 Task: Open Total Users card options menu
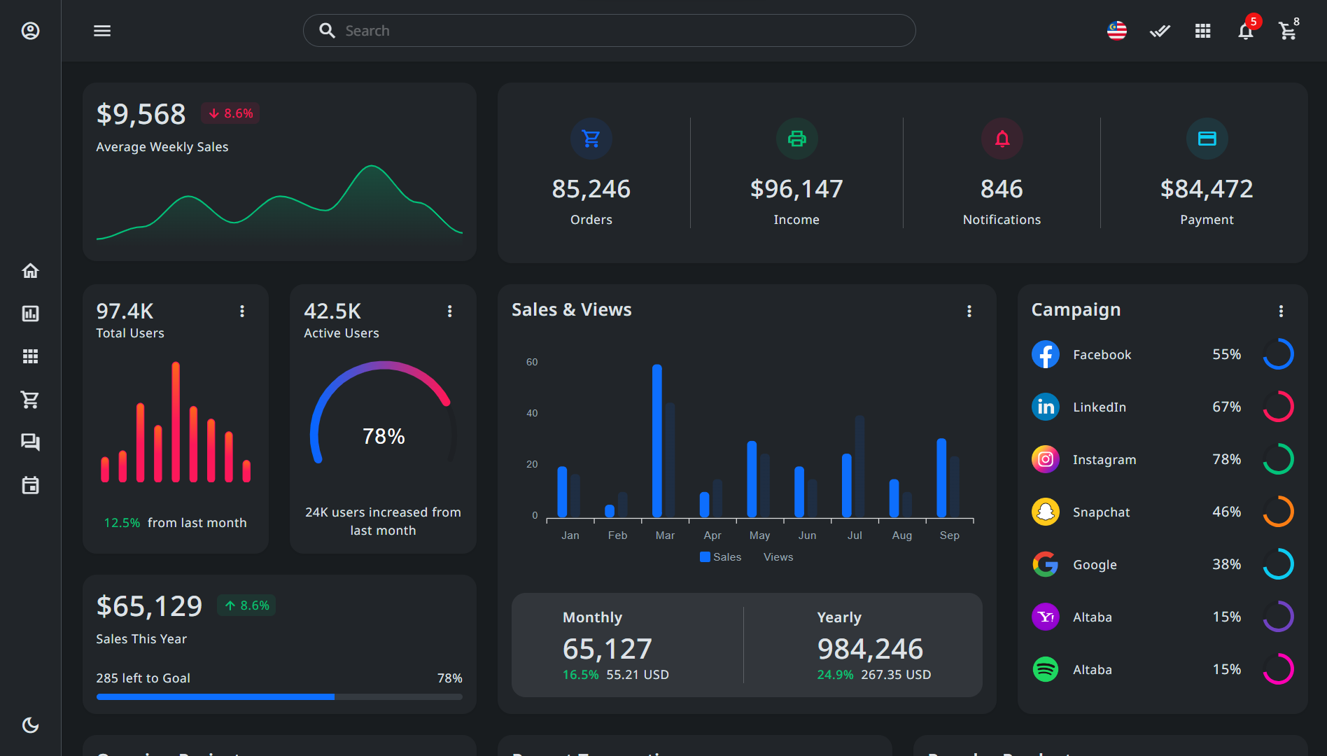(x=242, y=311)
